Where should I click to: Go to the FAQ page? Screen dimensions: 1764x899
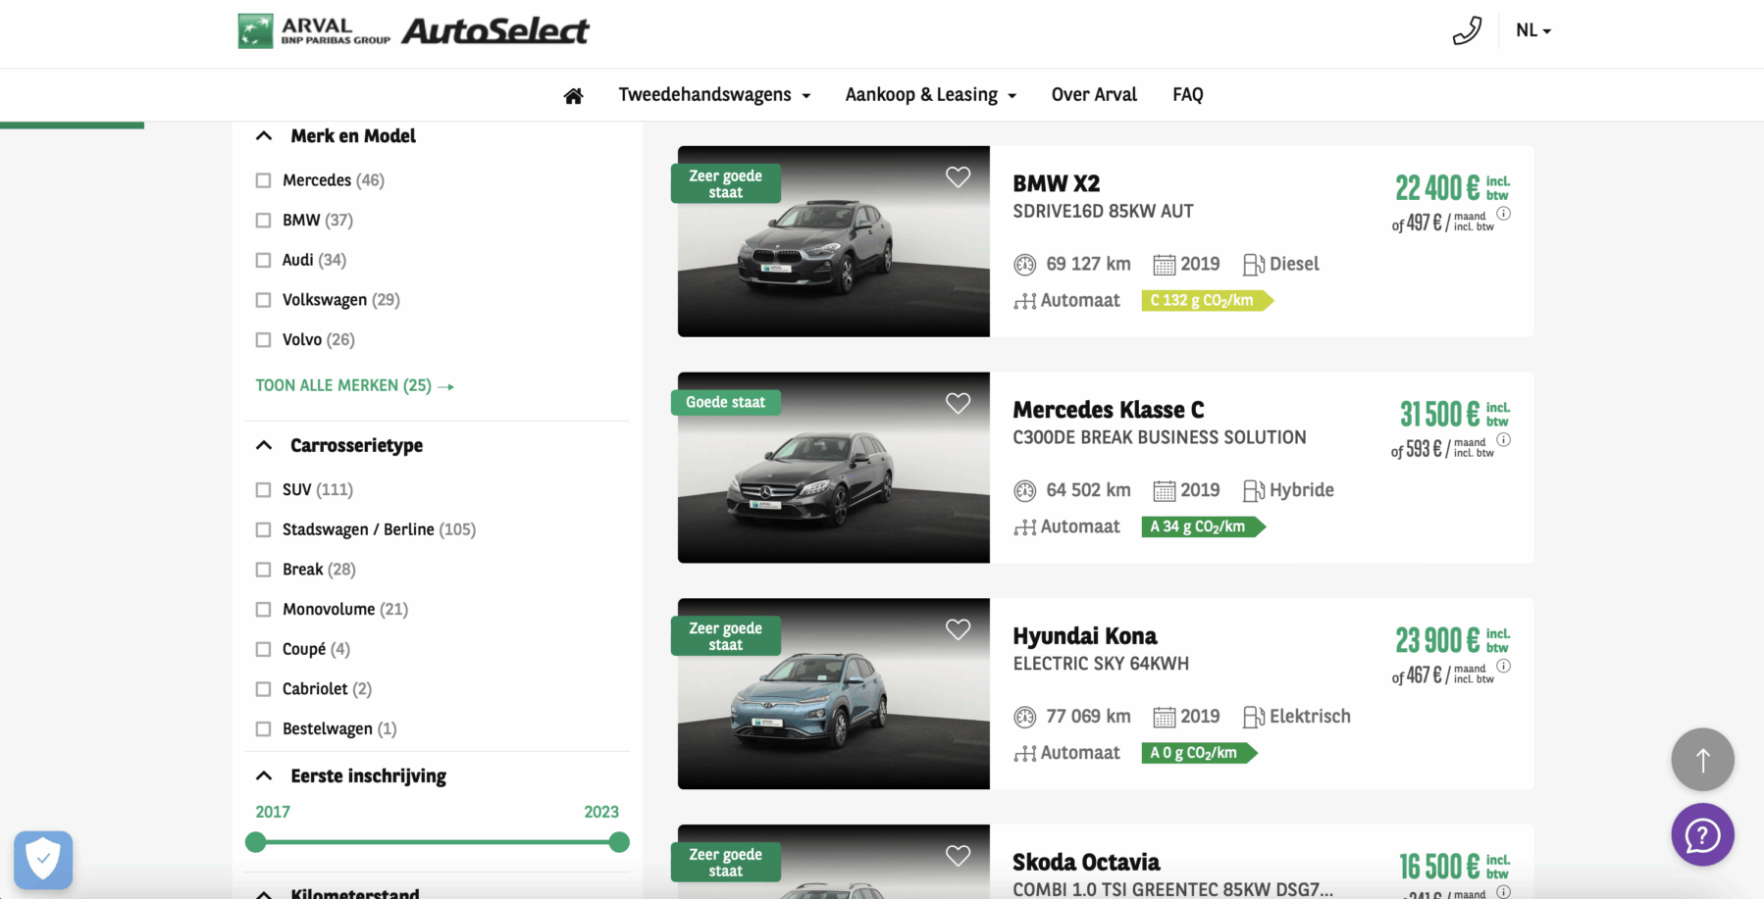click(x=1187, y=95)
